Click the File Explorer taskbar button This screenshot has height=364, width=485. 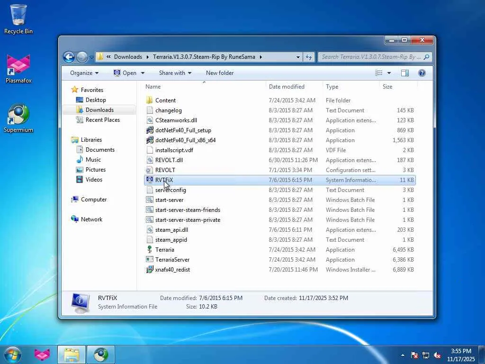click(x=72, y=355)
